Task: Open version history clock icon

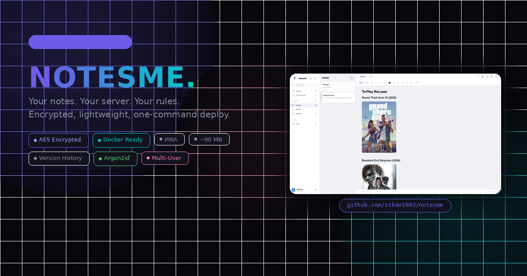Action: coord(491,76)
